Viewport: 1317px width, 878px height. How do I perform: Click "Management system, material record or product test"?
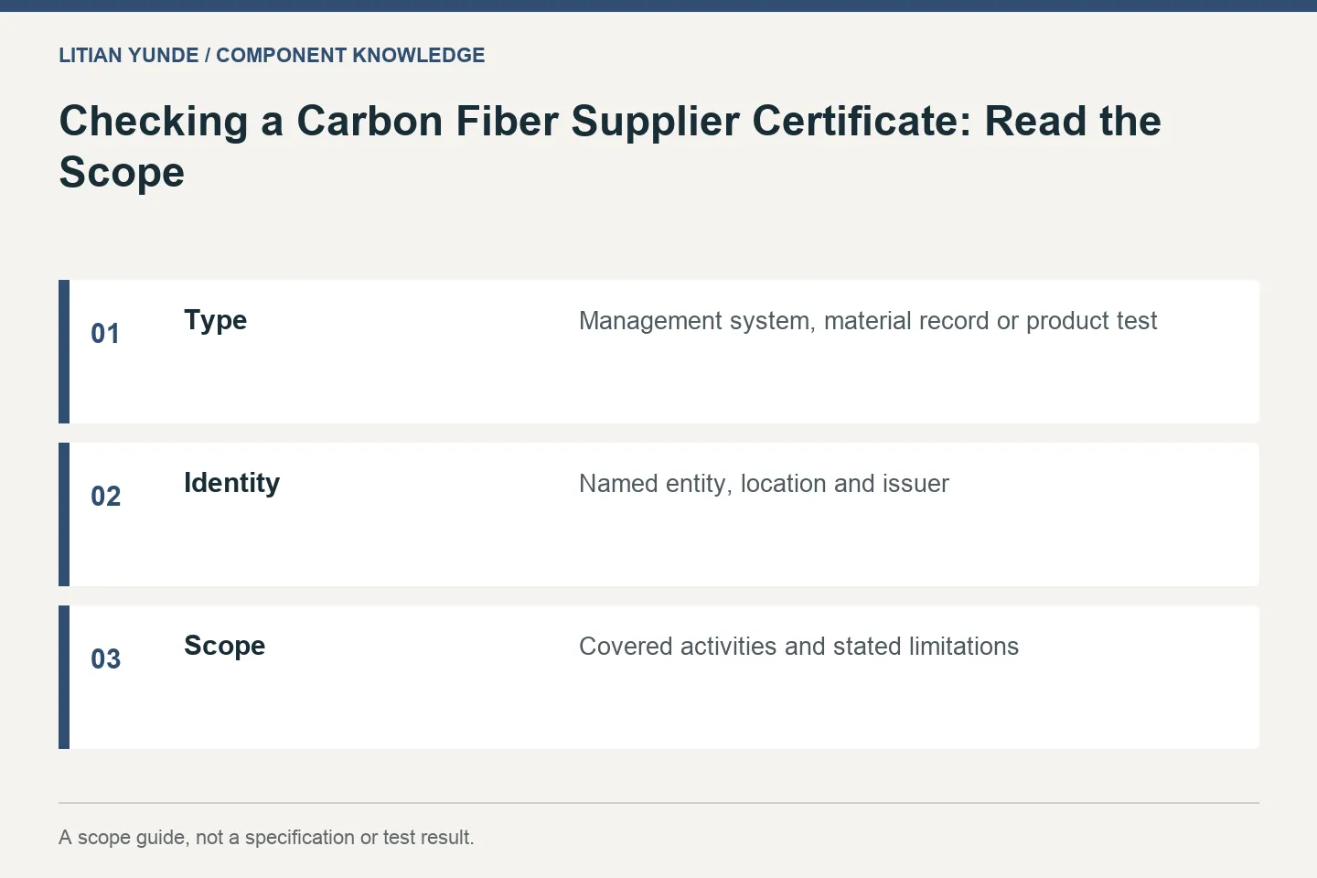point(868,321)
